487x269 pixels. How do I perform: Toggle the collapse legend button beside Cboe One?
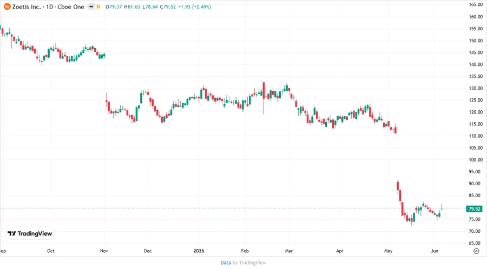coord(91,7)
